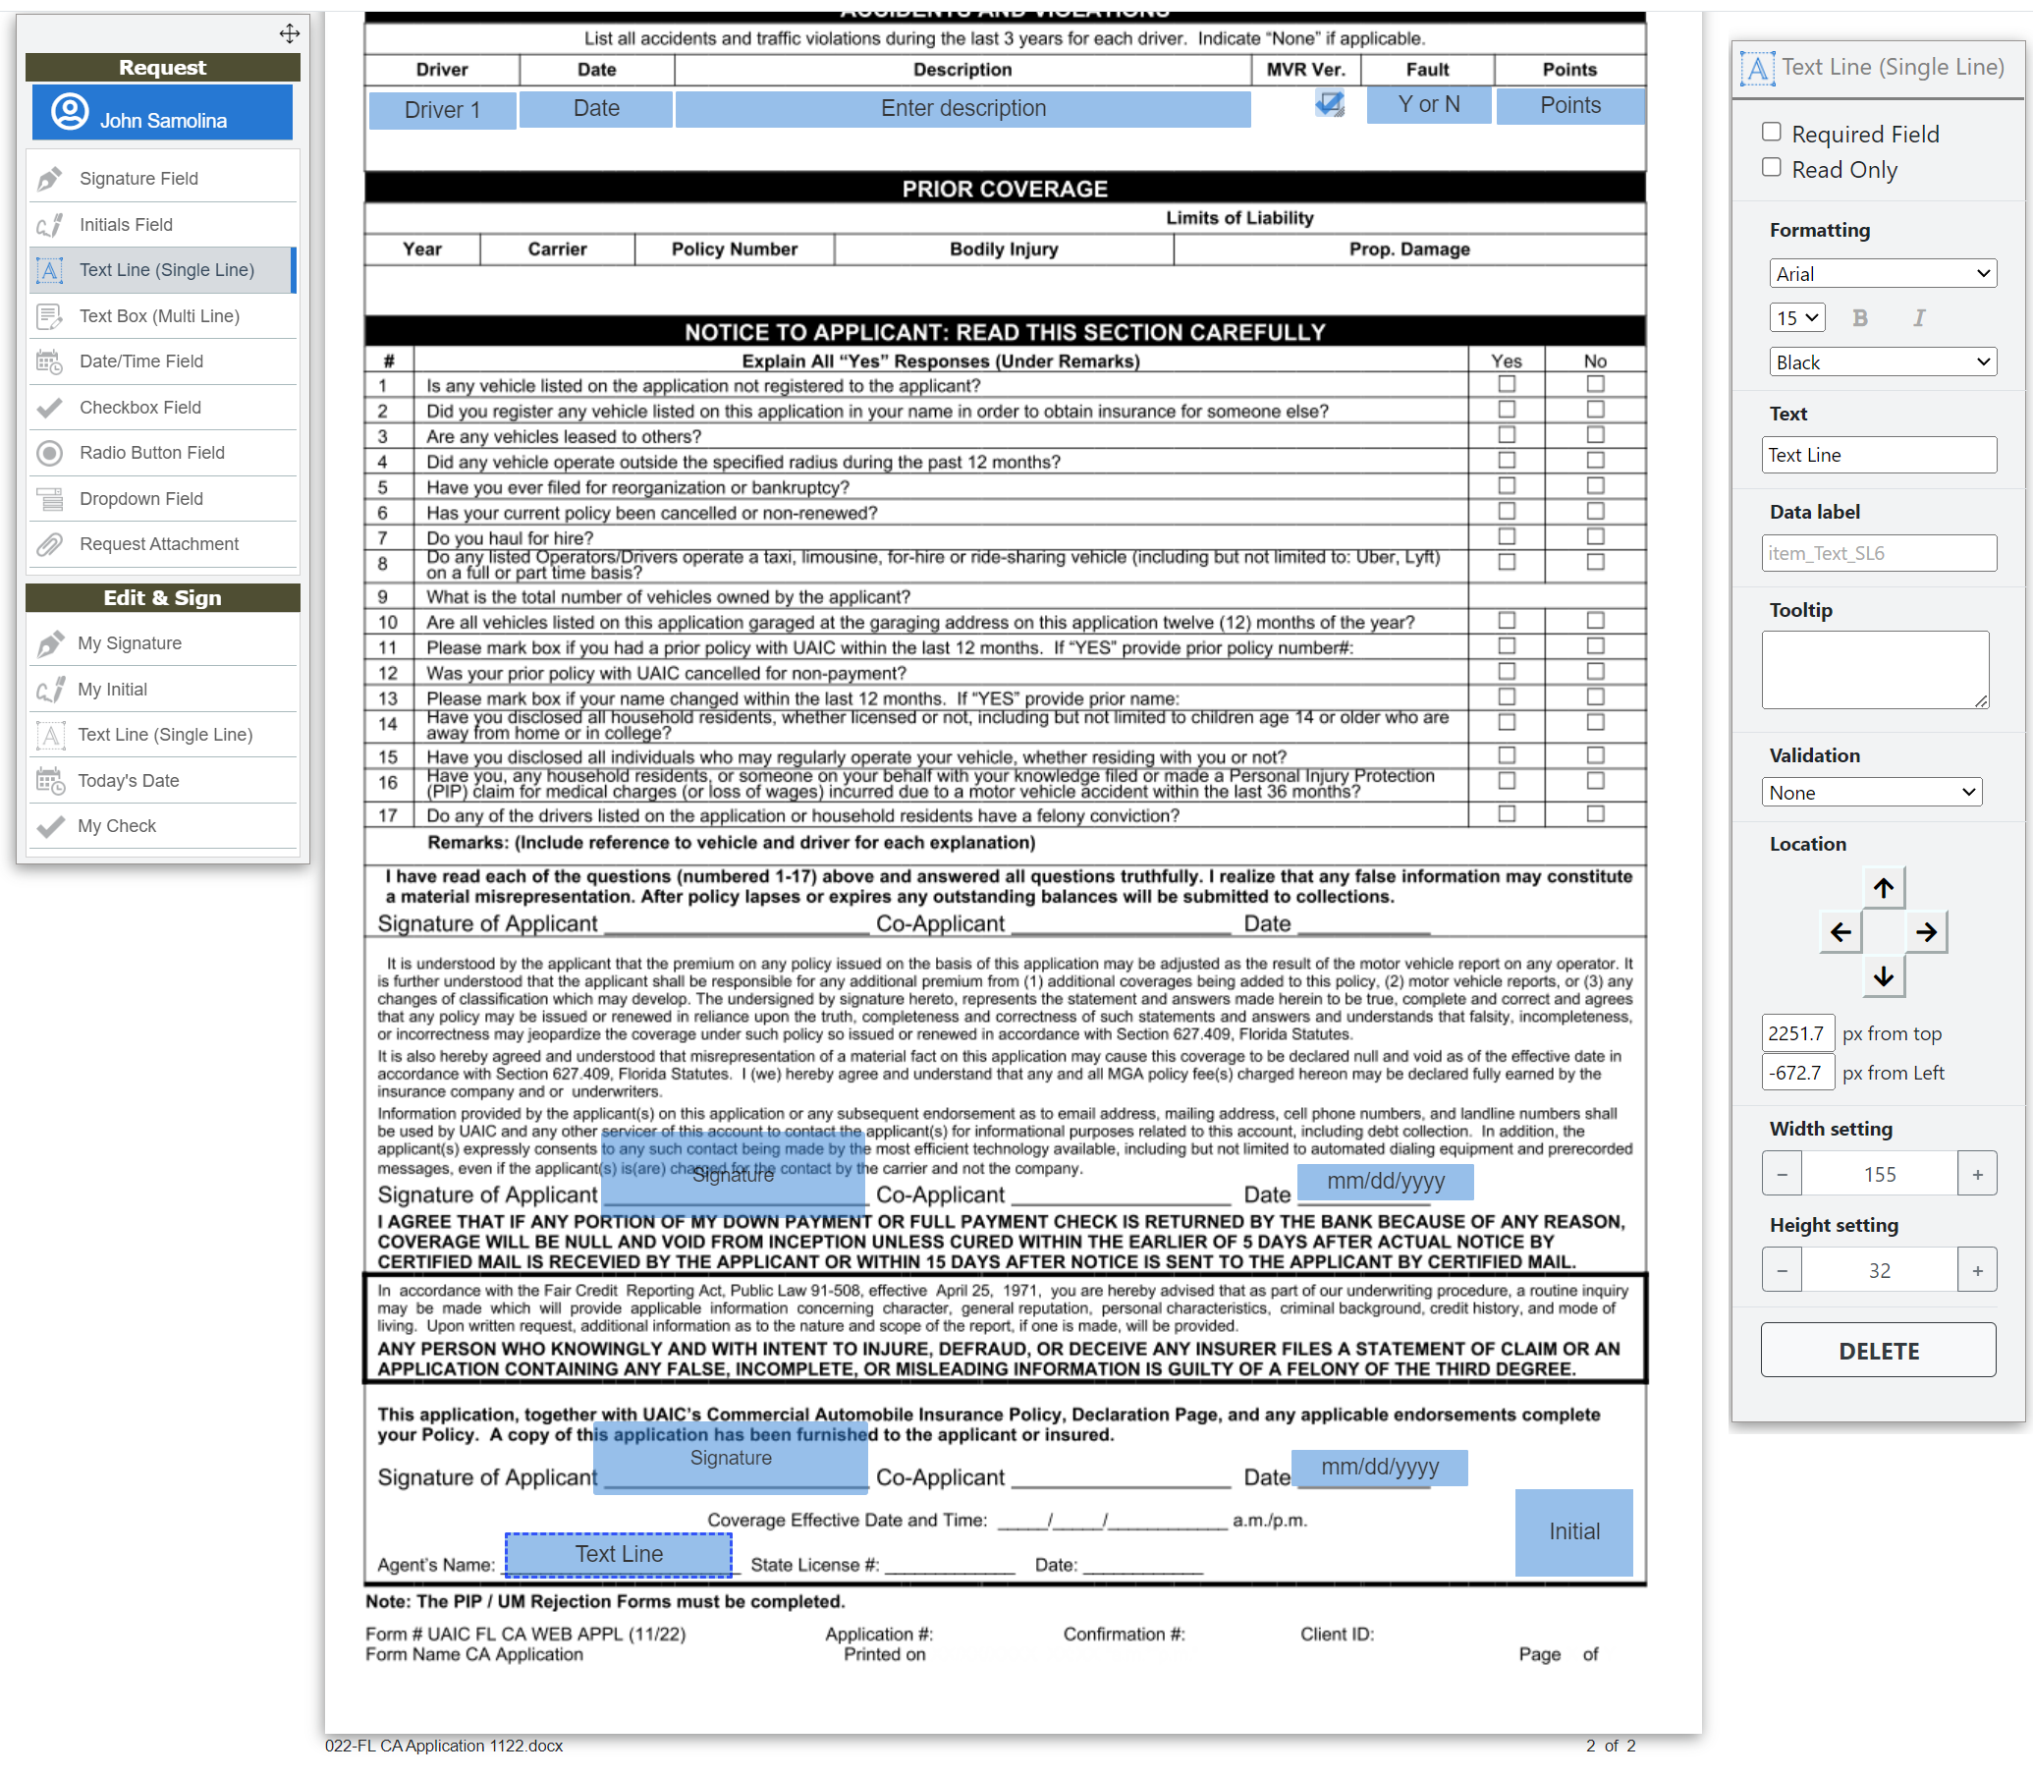Enable the Required Field checkbox
This screenshot has width=2033, height=1777.
pos(1772,132)
